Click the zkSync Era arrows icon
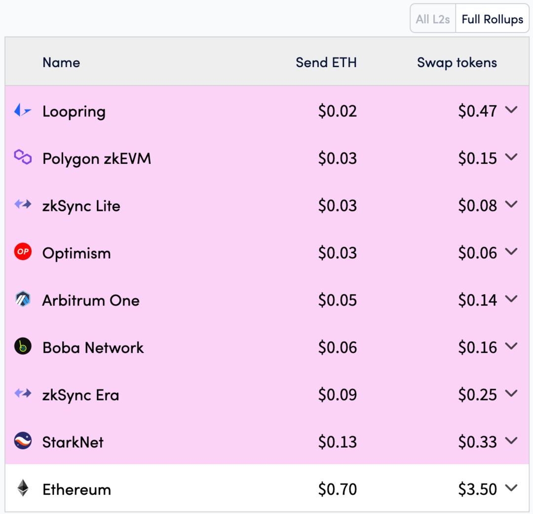Viewport: 533px width, 514px height. (x=23, y=394)
